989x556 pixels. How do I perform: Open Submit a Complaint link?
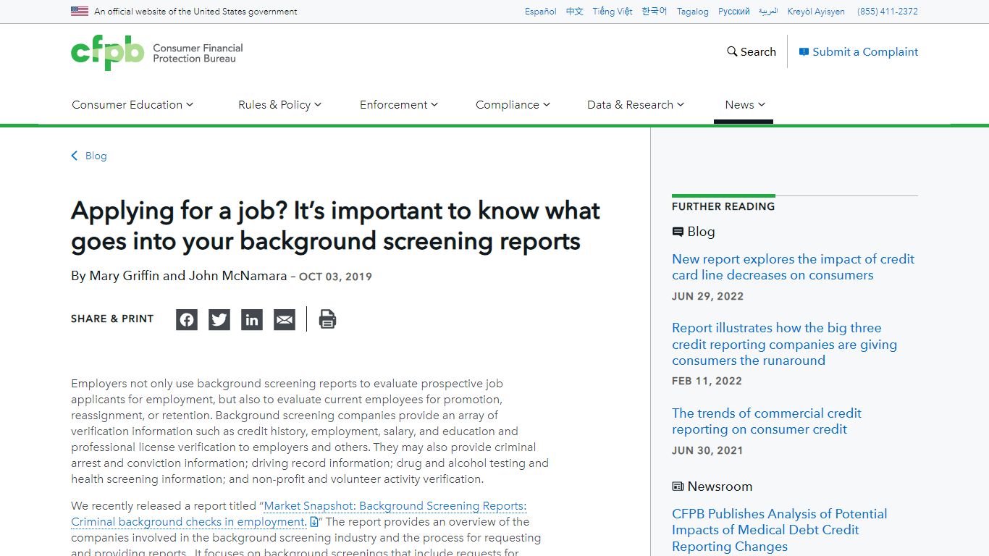859,51
